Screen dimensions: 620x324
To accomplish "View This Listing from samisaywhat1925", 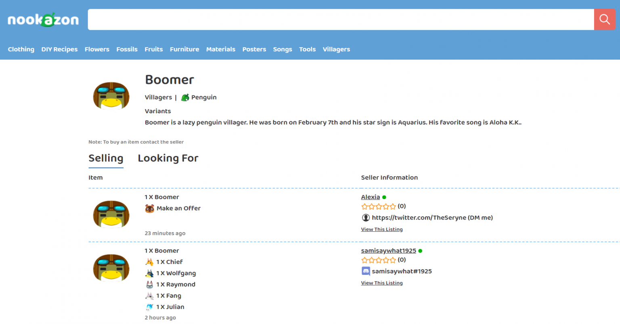I will tap(381, 283).
